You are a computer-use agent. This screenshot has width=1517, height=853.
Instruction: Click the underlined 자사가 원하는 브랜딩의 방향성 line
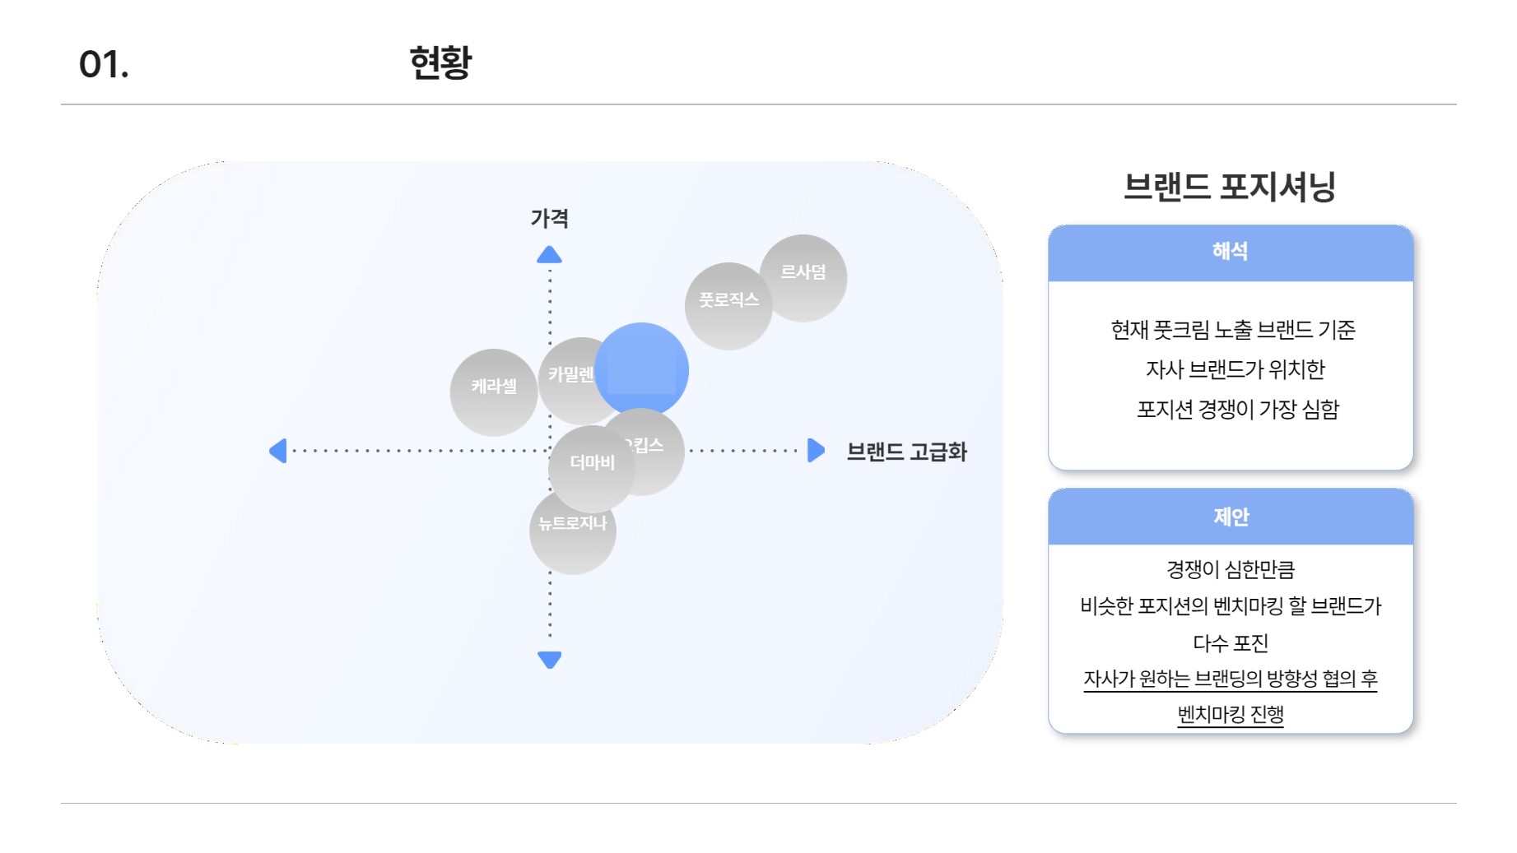(x=1231, y=679)
